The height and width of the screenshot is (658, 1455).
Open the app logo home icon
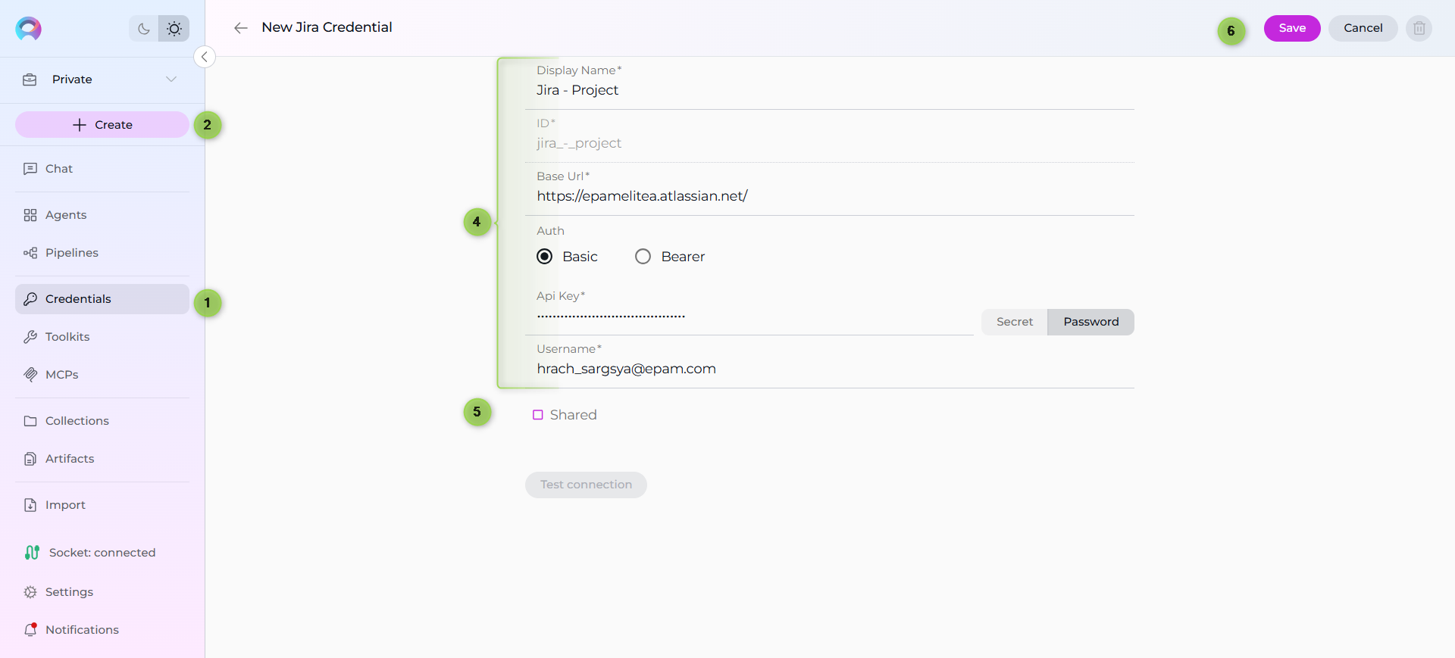tap(29, 29)
